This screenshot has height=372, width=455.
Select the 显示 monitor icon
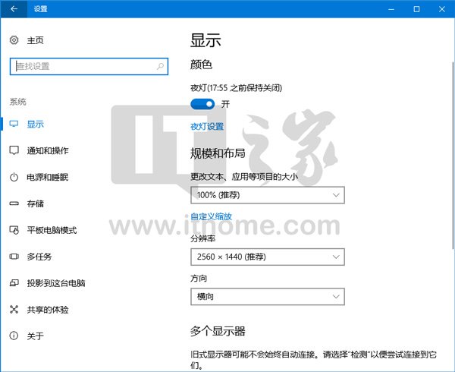[x=14, y=125]
